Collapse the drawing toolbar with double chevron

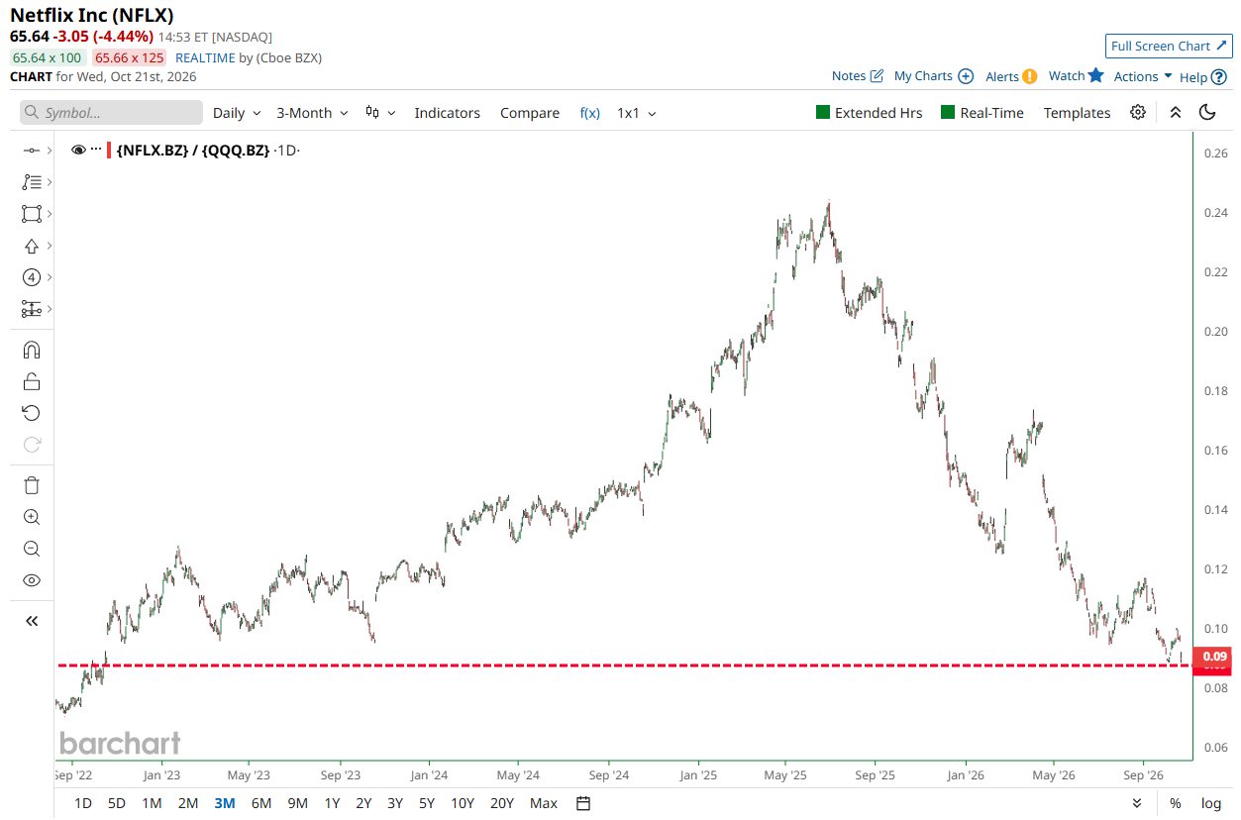[x=31, y=621]
